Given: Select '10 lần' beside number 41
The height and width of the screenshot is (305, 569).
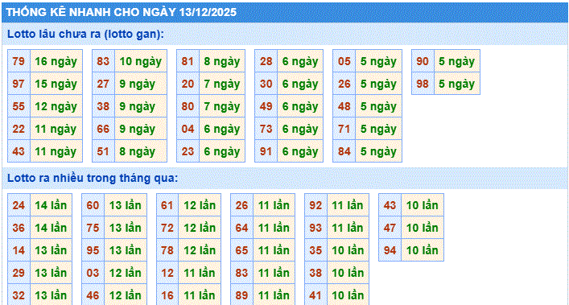Looking at the screenshot, I should 348,295.
